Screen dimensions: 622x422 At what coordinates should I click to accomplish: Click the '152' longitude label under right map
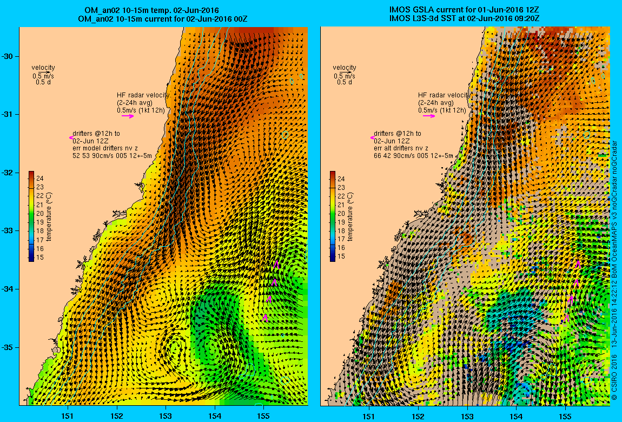click(418, 416)
